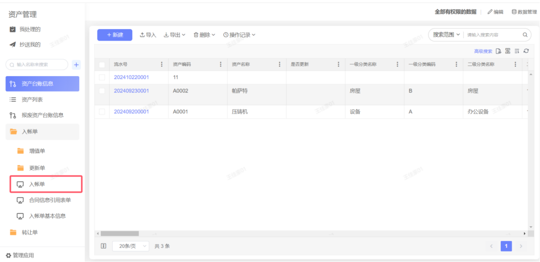The image size is (540, 262).
Task: Open 资产列表 in the sidebar
Action: [x=32, y=99]
